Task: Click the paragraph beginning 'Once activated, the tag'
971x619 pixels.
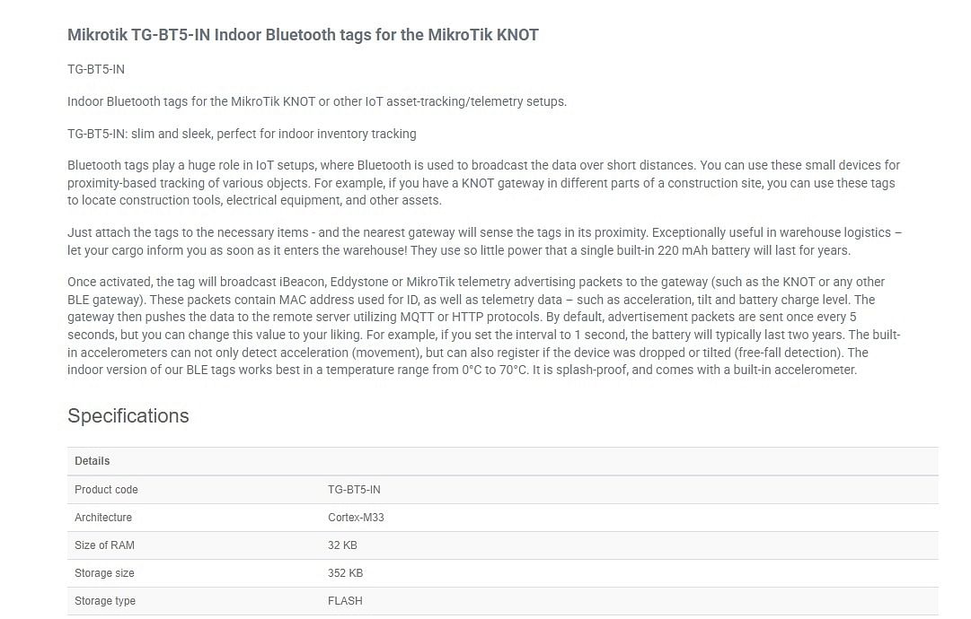Action: (x=484, y=326)
